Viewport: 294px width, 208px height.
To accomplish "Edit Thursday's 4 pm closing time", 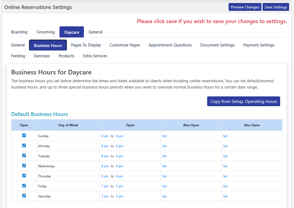I will tap(119, 176).
